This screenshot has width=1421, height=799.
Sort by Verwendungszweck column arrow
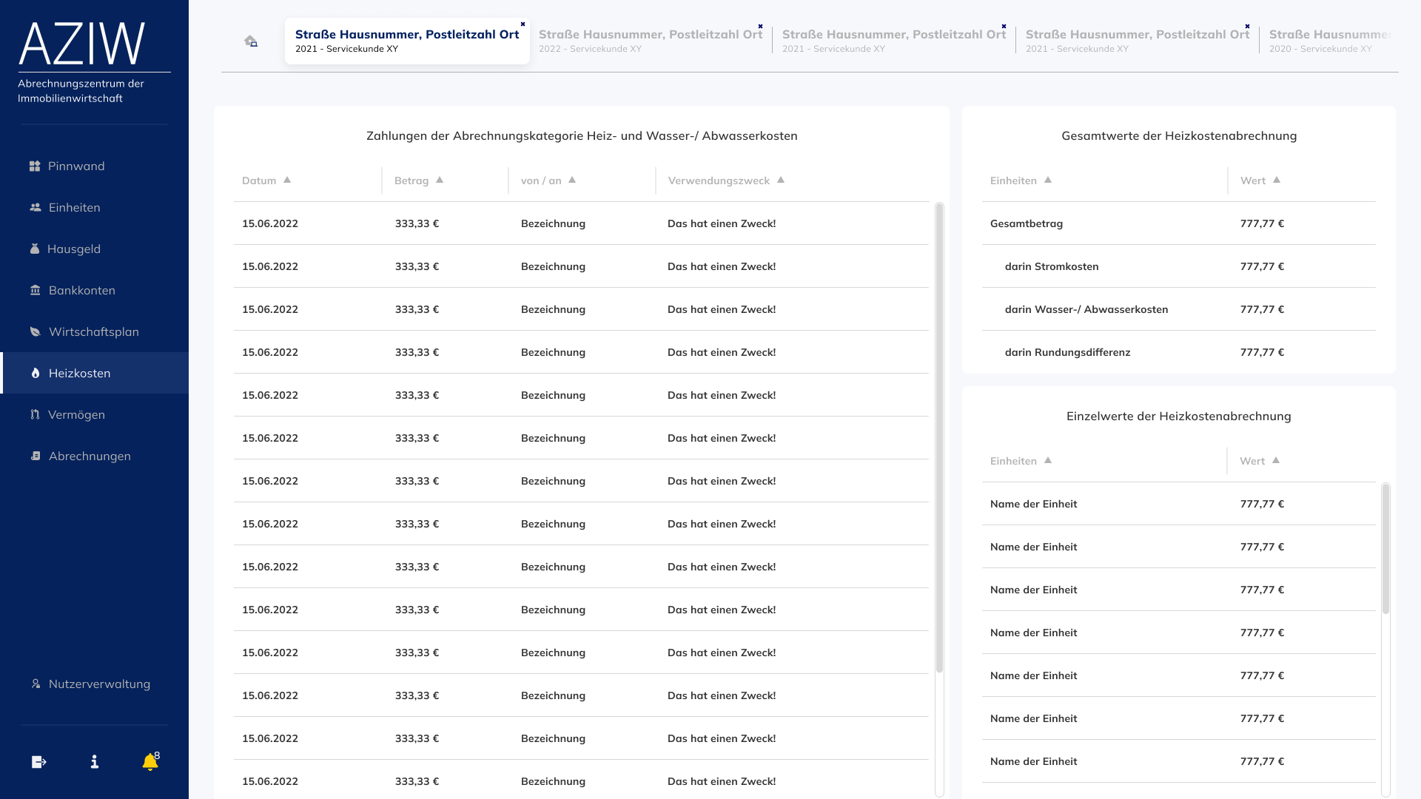click(781, 181)
